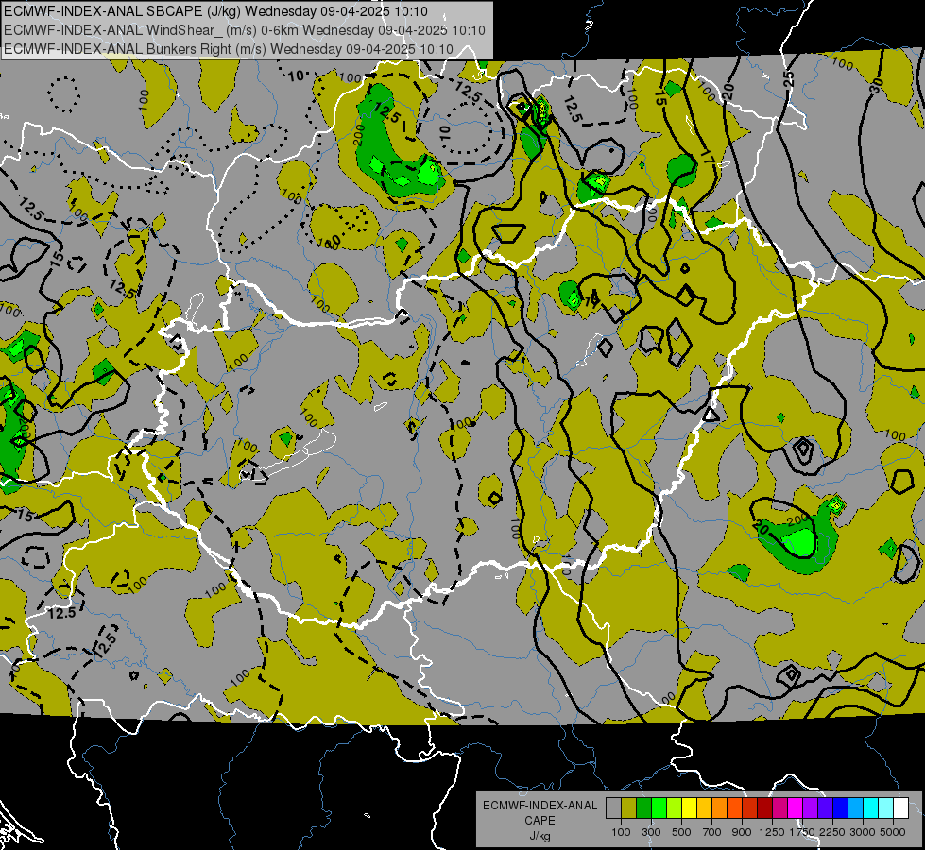Viewport: 925px width, 850px height.
Task: Select the dark red legend swatch
Action: [x=764, y=808]
